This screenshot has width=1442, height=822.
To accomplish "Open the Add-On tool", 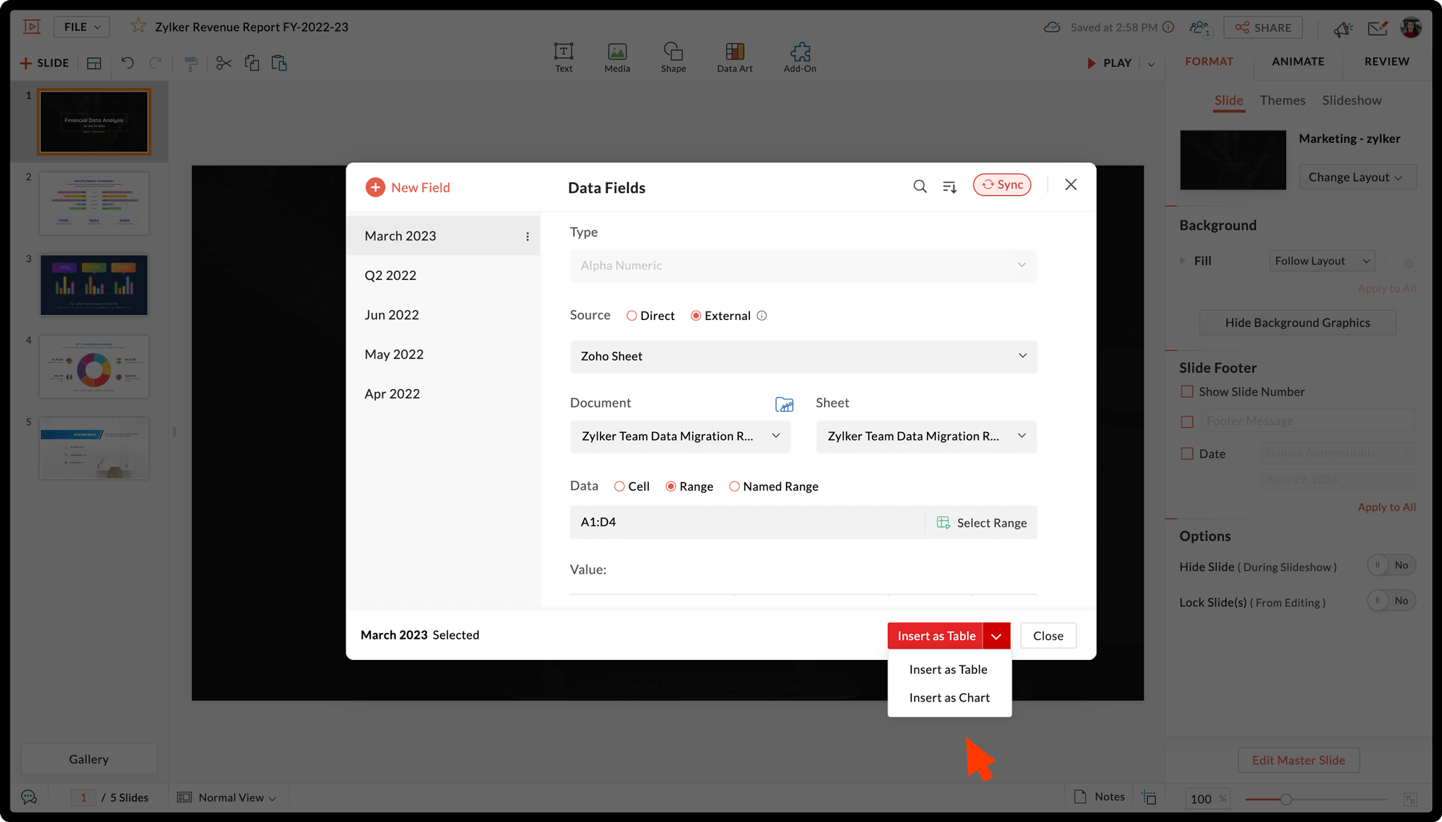I will (799, 58).
